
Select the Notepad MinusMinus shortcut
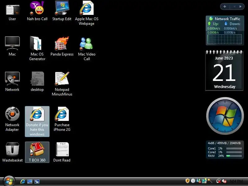pos(62,84)
